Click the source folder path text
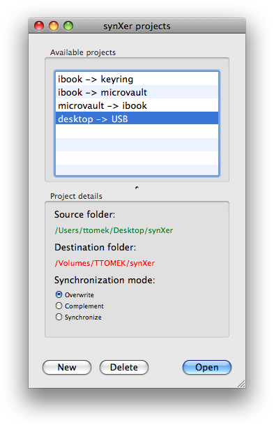274x427 pixels. pyautogui.click(x=114, y=230)
